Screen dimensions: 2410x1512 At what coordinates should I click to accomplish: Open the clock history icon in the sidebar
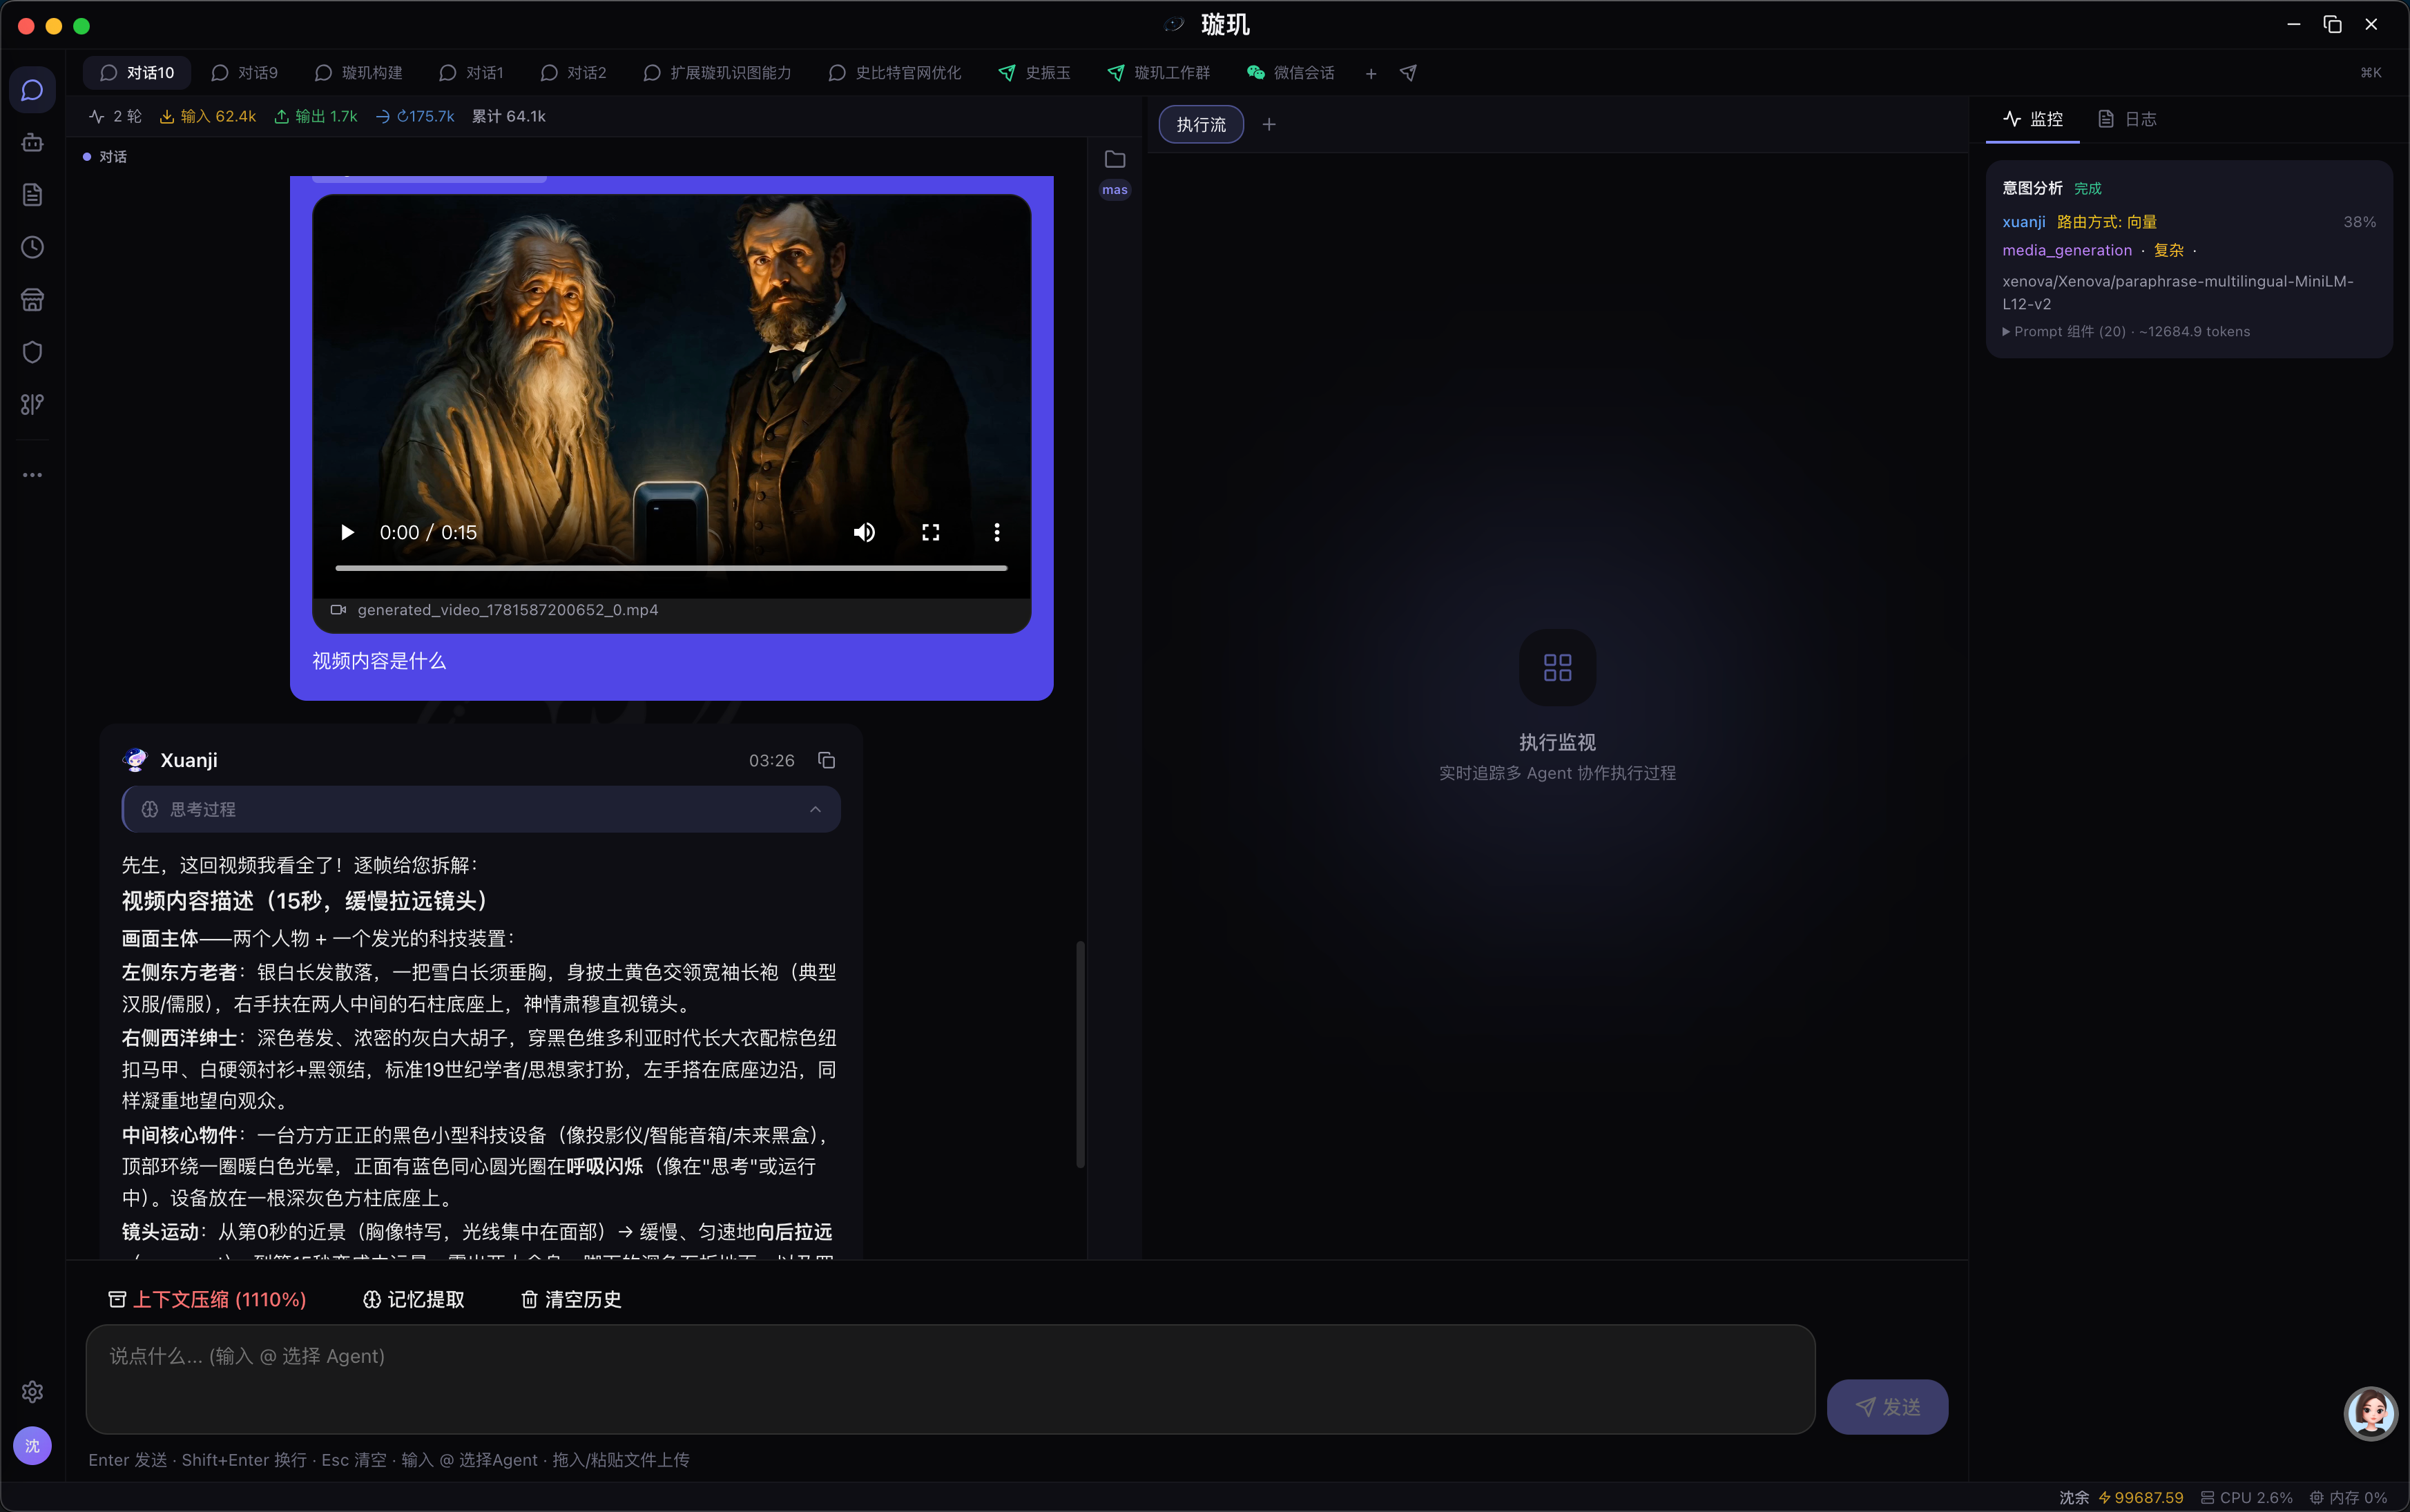pos(32,247)
